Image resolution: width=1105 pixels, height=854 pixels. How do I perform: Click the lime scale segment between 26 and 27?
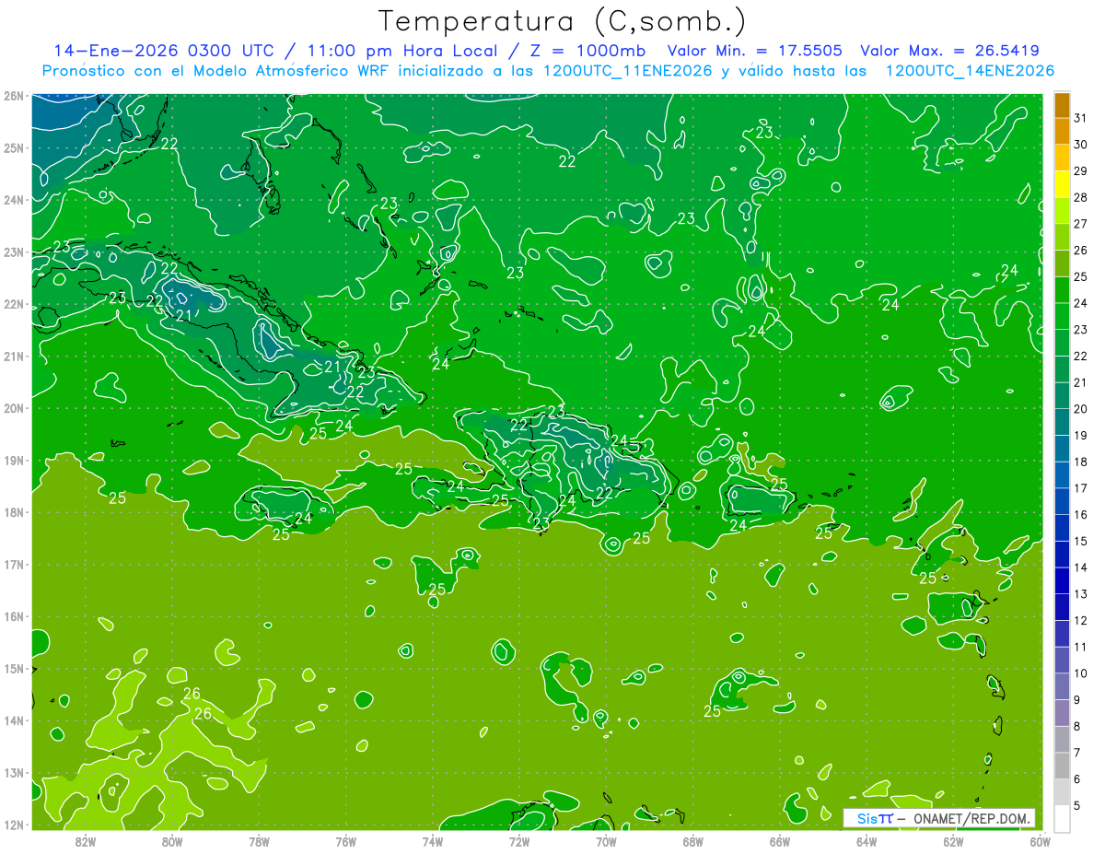coord(1062,238)
